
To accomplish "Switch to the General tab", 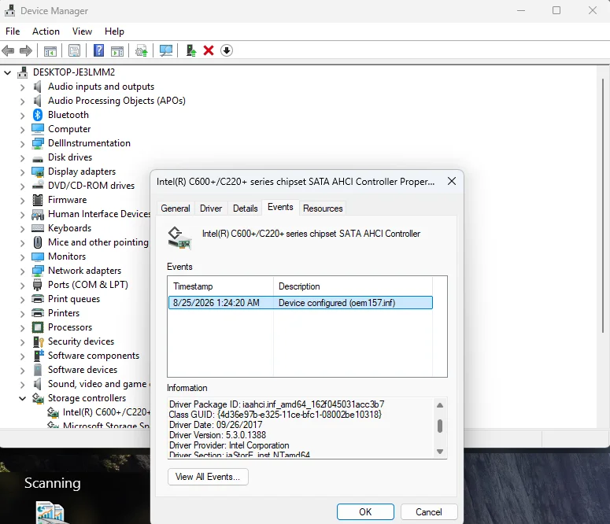I will point(176,208).
